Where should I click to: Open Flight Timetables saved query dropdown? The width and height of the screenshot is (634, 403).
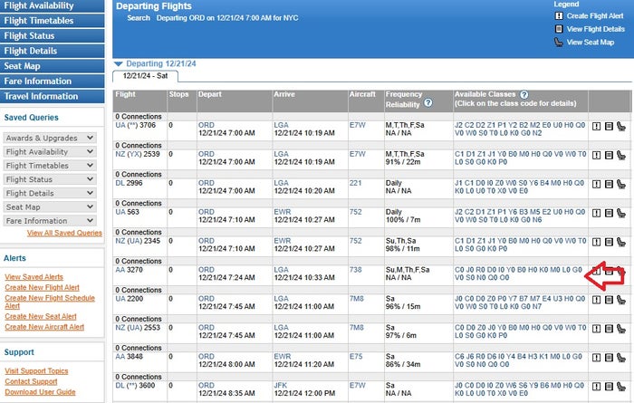(x=50, y=166)
